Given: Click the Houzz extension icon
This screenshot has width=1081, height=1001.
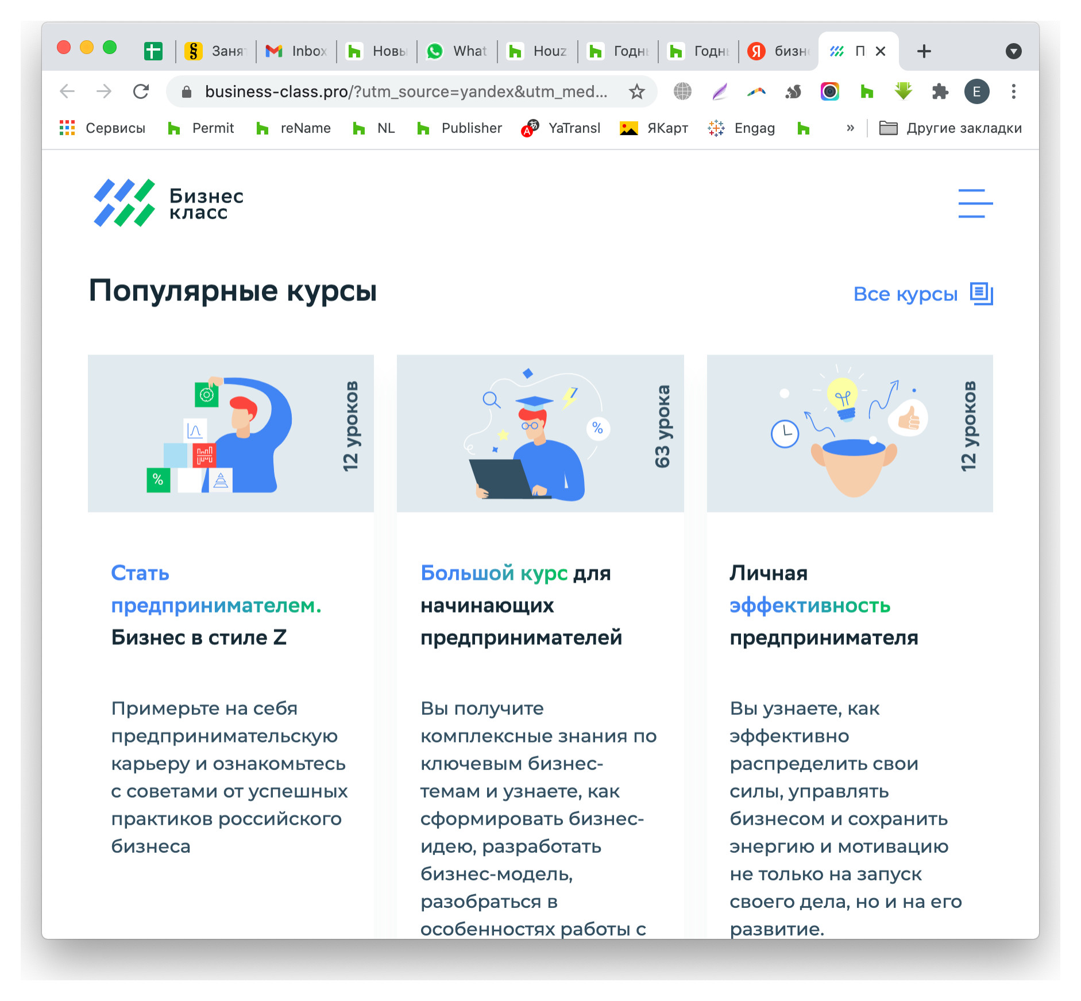Looking at the screenshot, I should (867, 91).
